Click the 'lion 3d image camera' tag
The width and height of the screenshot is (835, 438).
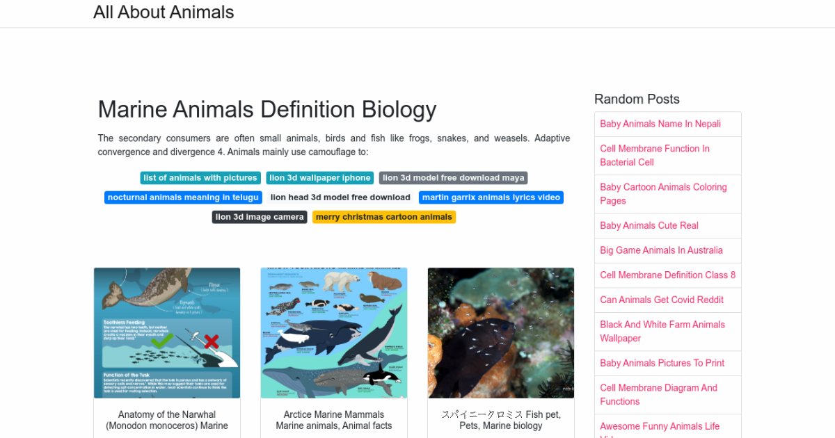point(260,217)
